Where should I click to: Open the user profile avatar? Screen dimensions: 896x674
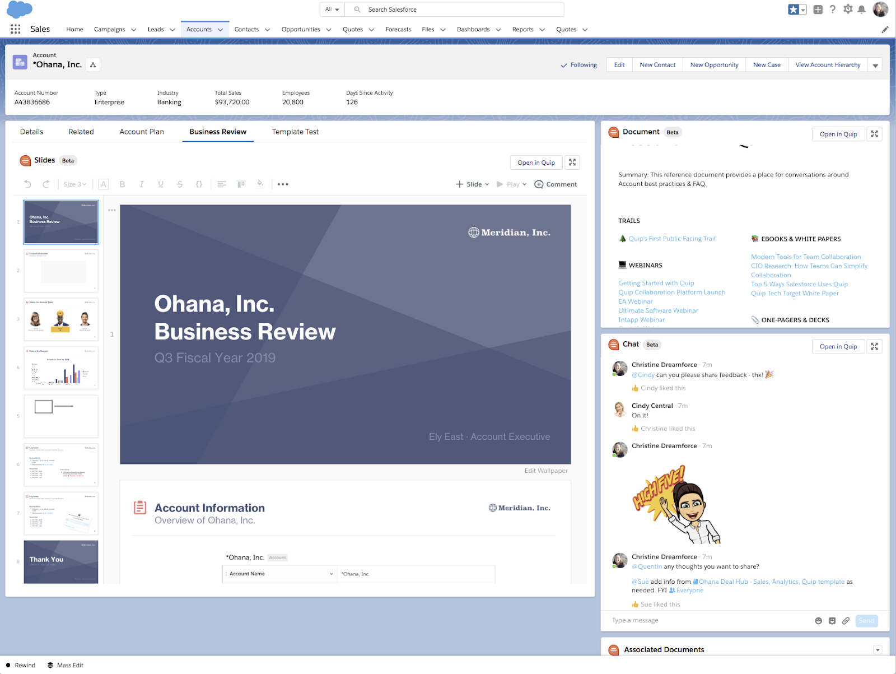(880, 10)
